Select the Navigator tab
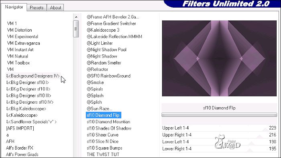Image resolution: width=281 pixels, height=158 pixels. (x=14, y=7)
